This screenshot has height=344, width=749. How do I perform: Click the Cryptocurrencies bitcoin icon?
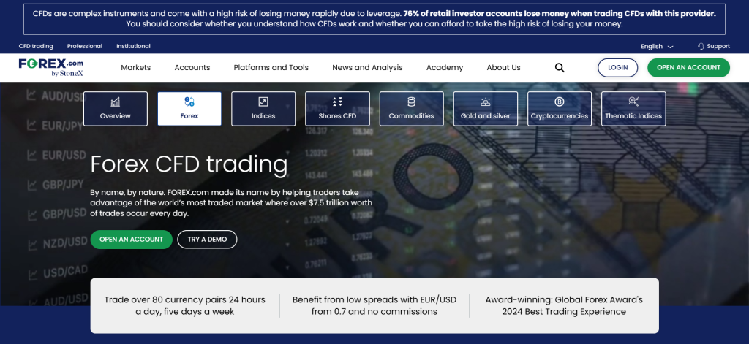560,102
